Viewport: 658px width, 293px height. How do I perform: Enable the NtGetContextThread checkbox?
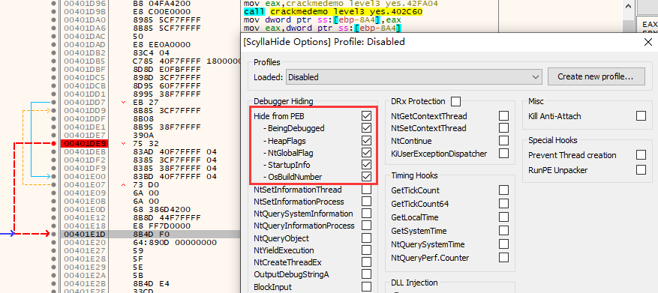point(503,115)
